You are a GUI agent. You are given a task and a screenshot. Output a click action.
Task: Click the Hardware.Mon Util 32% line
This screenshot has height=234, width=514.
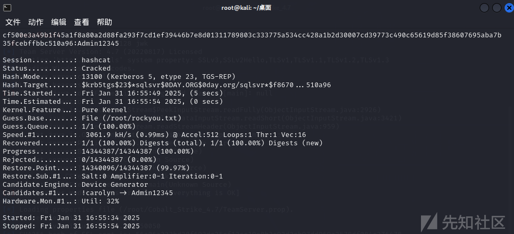(x=61, y=201)
